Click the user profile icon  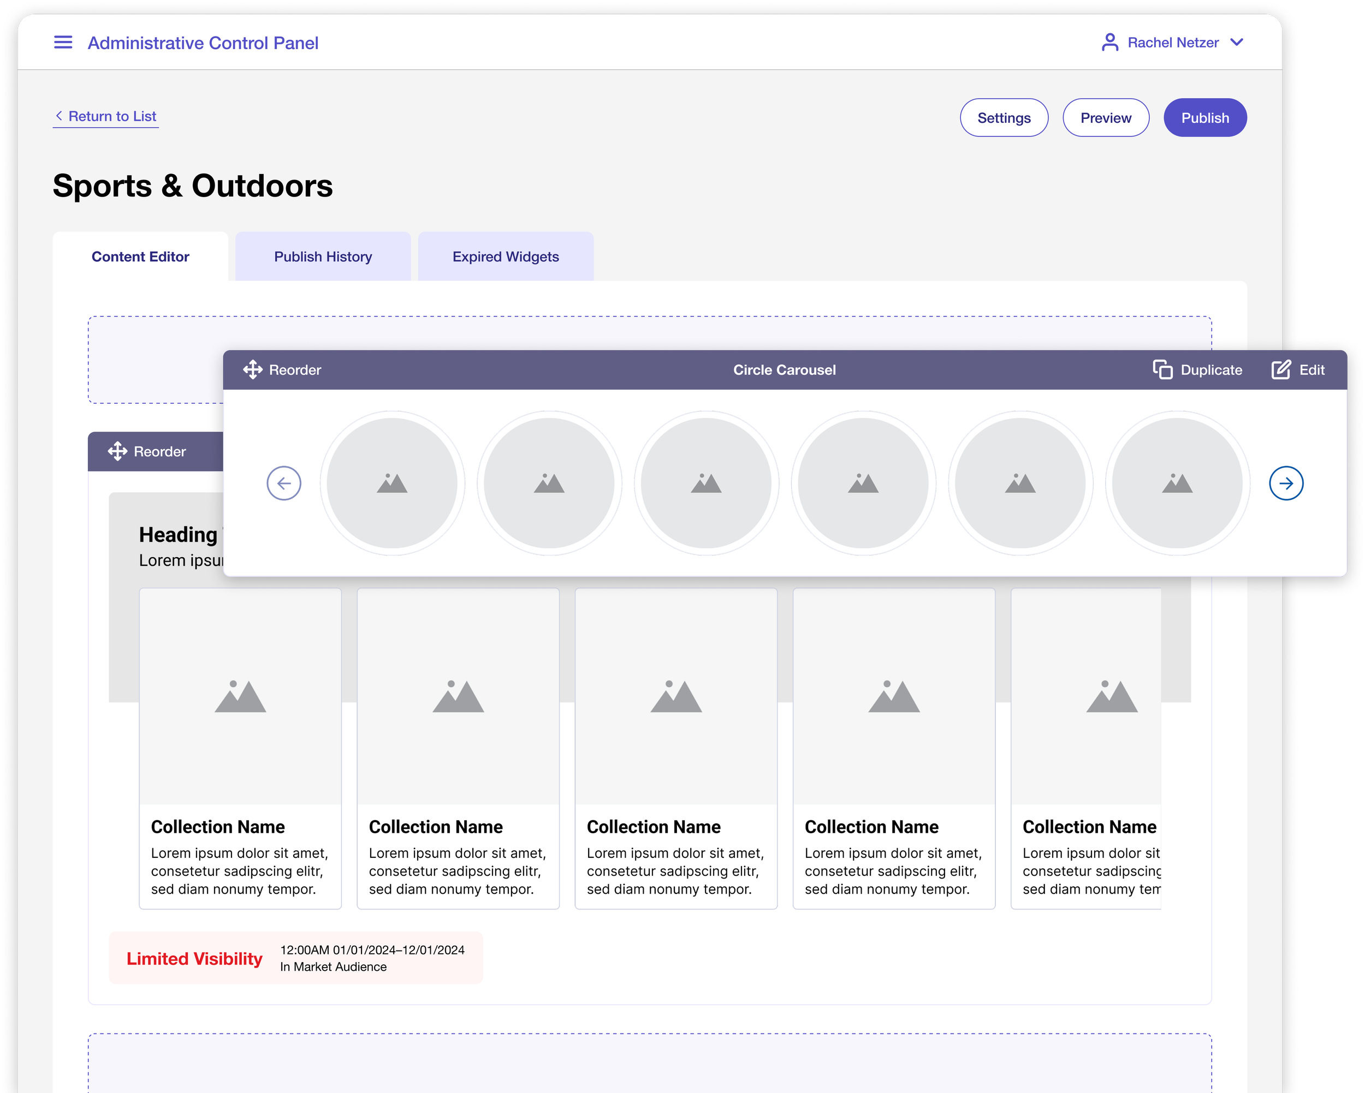tap(1109, 43)
